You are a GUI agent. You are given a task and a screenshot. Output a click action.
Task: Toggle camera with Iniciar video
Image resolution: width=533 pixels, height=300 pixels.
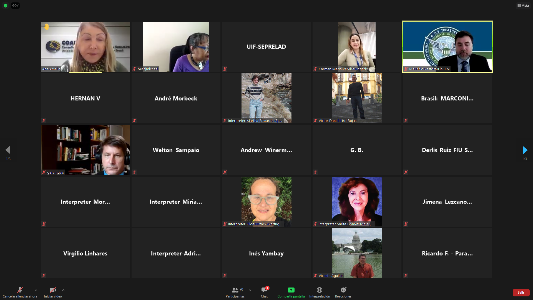pos(53,292)
